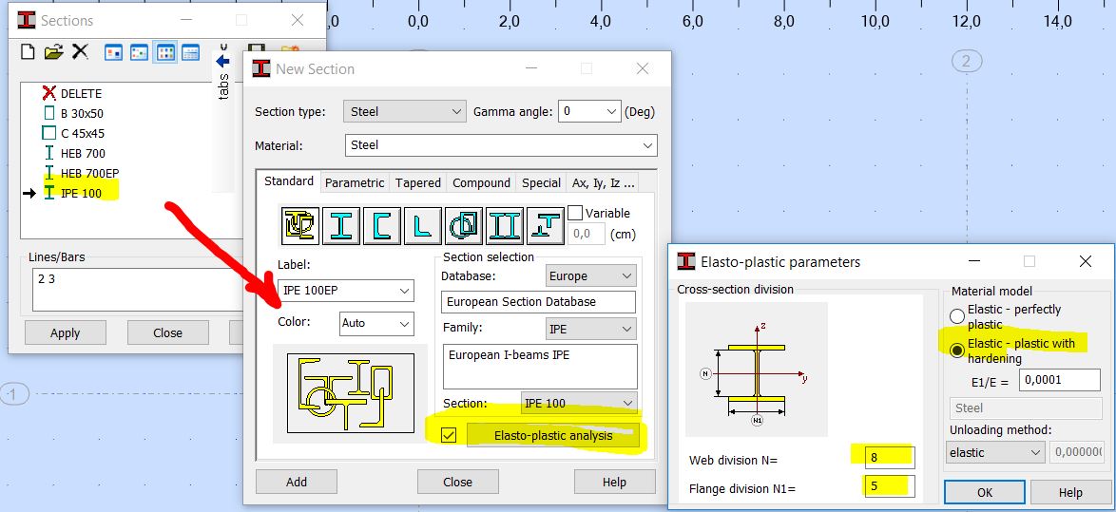This screenshot has width=1116, height=512.
Task: Click the European Section Database text box
Action: [x=538, y=302]
